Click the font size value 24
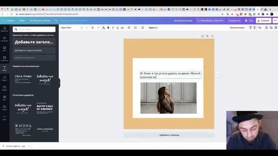 pos(93,28)
